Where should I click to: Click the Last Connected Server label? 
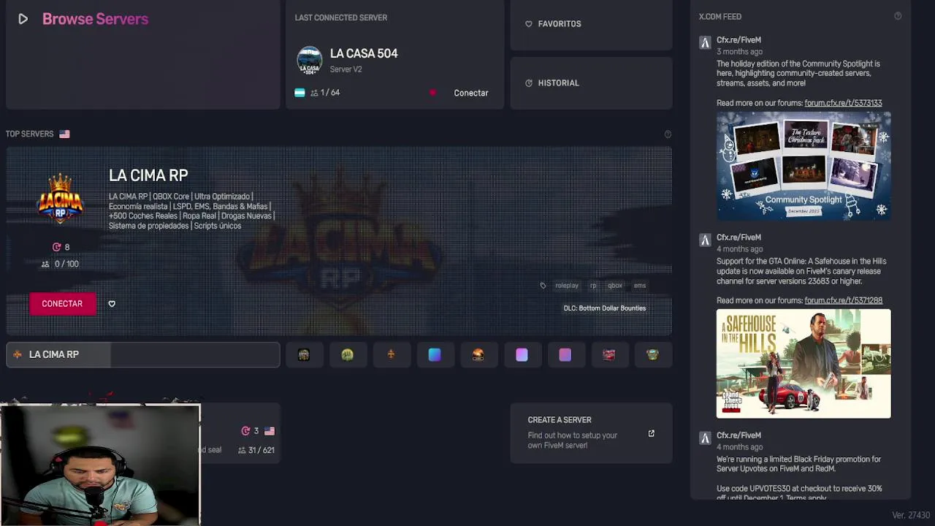(x=341, y=18)
